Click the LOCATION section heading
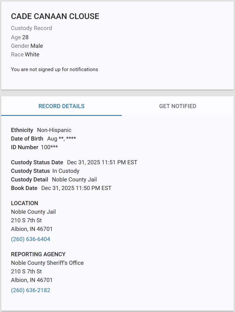The height and width of the screenshot is (312, 235). point(24,203)
